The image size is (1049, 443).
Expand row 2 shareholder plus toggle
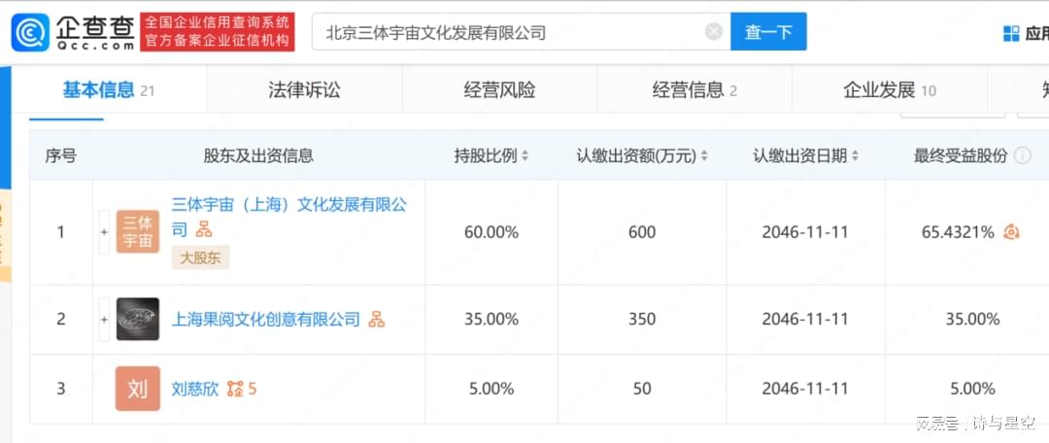(104, 320)
